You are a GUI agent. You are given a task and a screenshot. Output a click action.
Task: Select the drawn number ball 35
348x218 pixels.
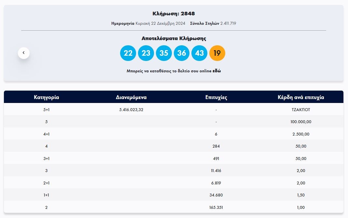coord(164,53)
